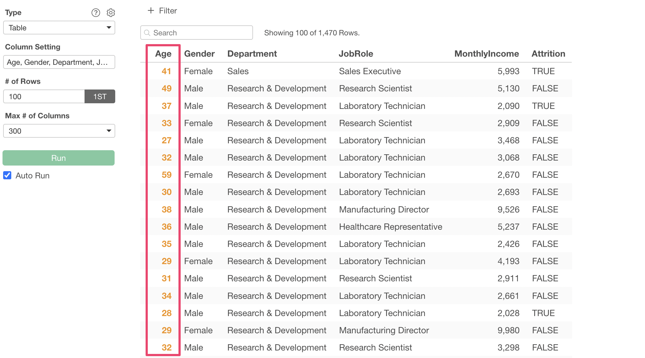The image size is (645, 358).
Task: Click the help question mark icon
Action: tap(95, 13)
